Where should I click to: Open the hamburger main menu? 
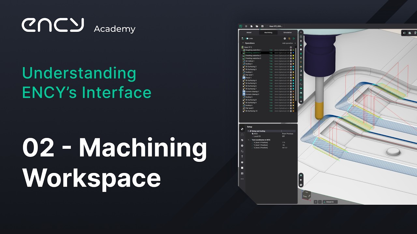point(246,26)
